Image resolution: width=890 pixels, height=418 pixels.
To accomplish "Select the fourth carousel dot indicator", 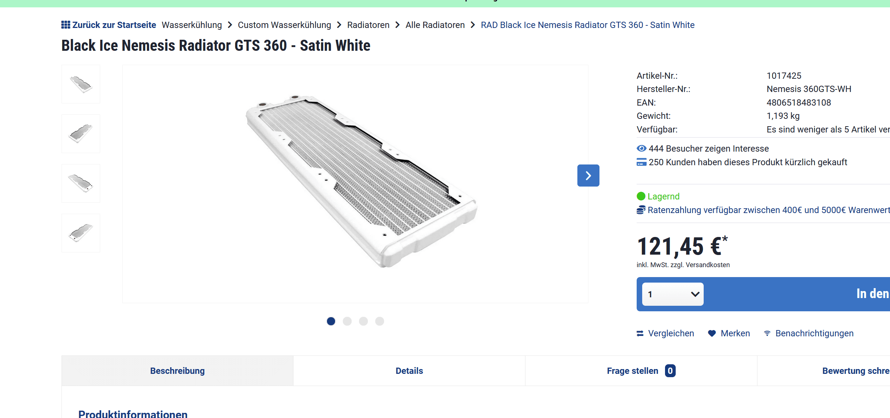I will [x=380, y=321].
